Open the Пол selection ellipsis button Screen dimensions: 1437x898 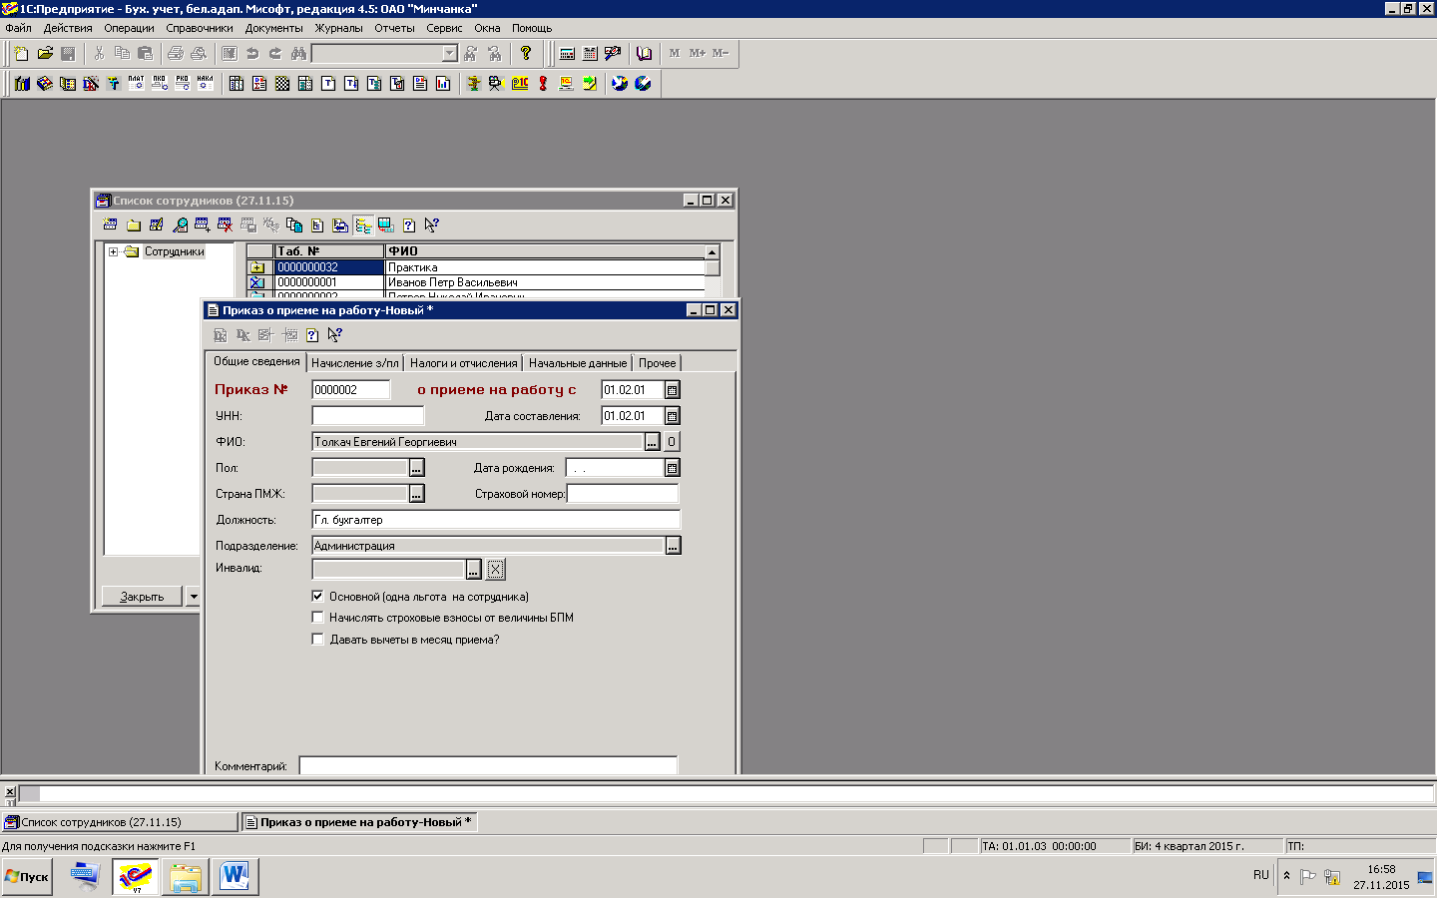click(417, 468)
